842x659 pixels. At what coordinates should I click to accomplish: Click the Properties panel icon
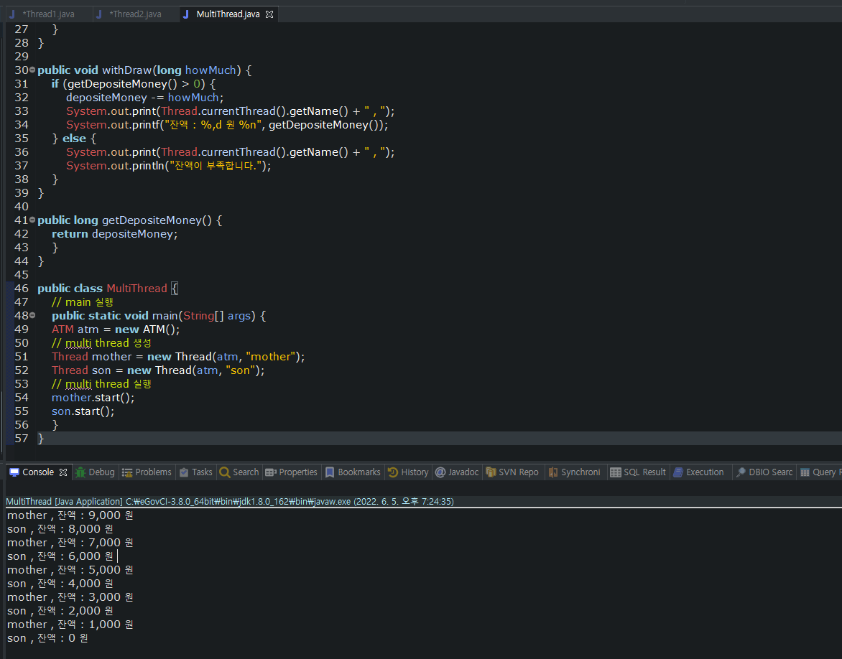[x=271, y=472]
